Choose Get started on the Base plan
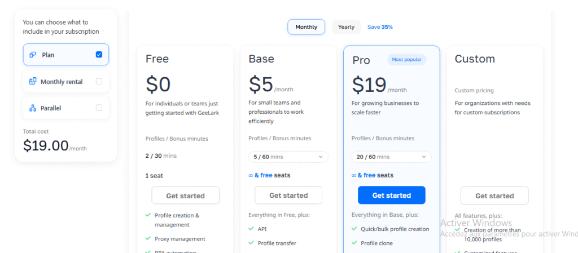 tap(288, 196)
